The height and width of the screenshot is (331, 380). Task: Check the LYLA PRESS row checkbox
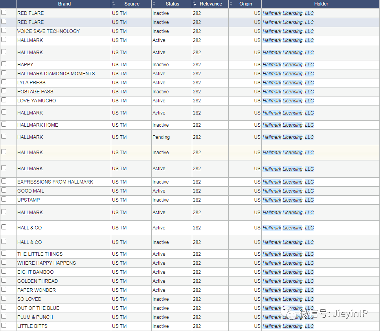coord(4,82)
